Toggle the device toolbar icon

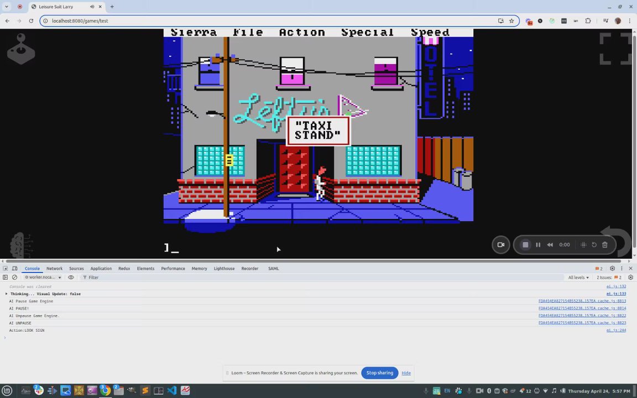14,269
